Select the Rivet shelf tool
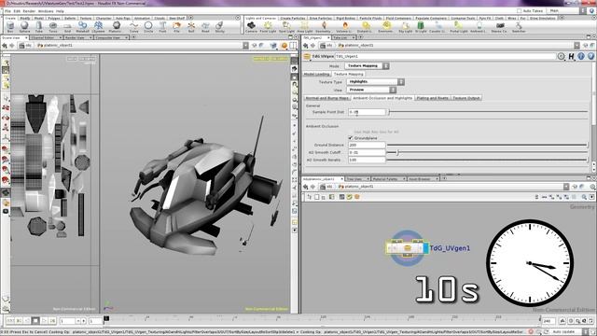This screenshot has width=597, height=336. click(x=205, y=27)
